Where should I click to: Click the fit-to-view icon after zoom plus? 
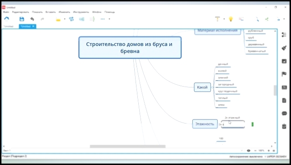(x=274, y=151)
